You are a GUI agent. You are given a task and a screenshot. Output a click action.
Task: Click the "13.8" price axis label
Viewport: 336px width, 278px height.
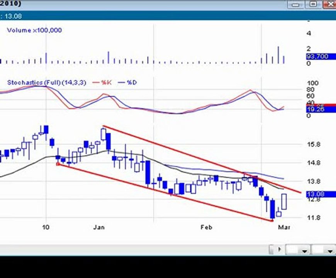click(x=314, y=181)
